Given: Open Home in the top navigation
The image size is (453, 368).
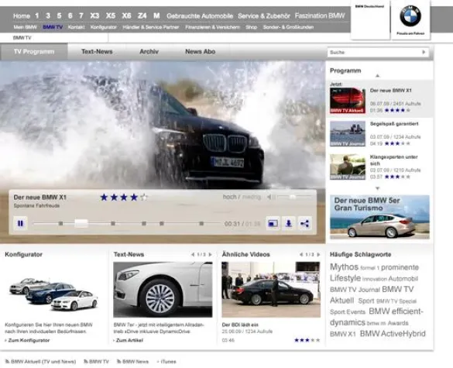Looking at the screenshot, I should tap(22, 16).
